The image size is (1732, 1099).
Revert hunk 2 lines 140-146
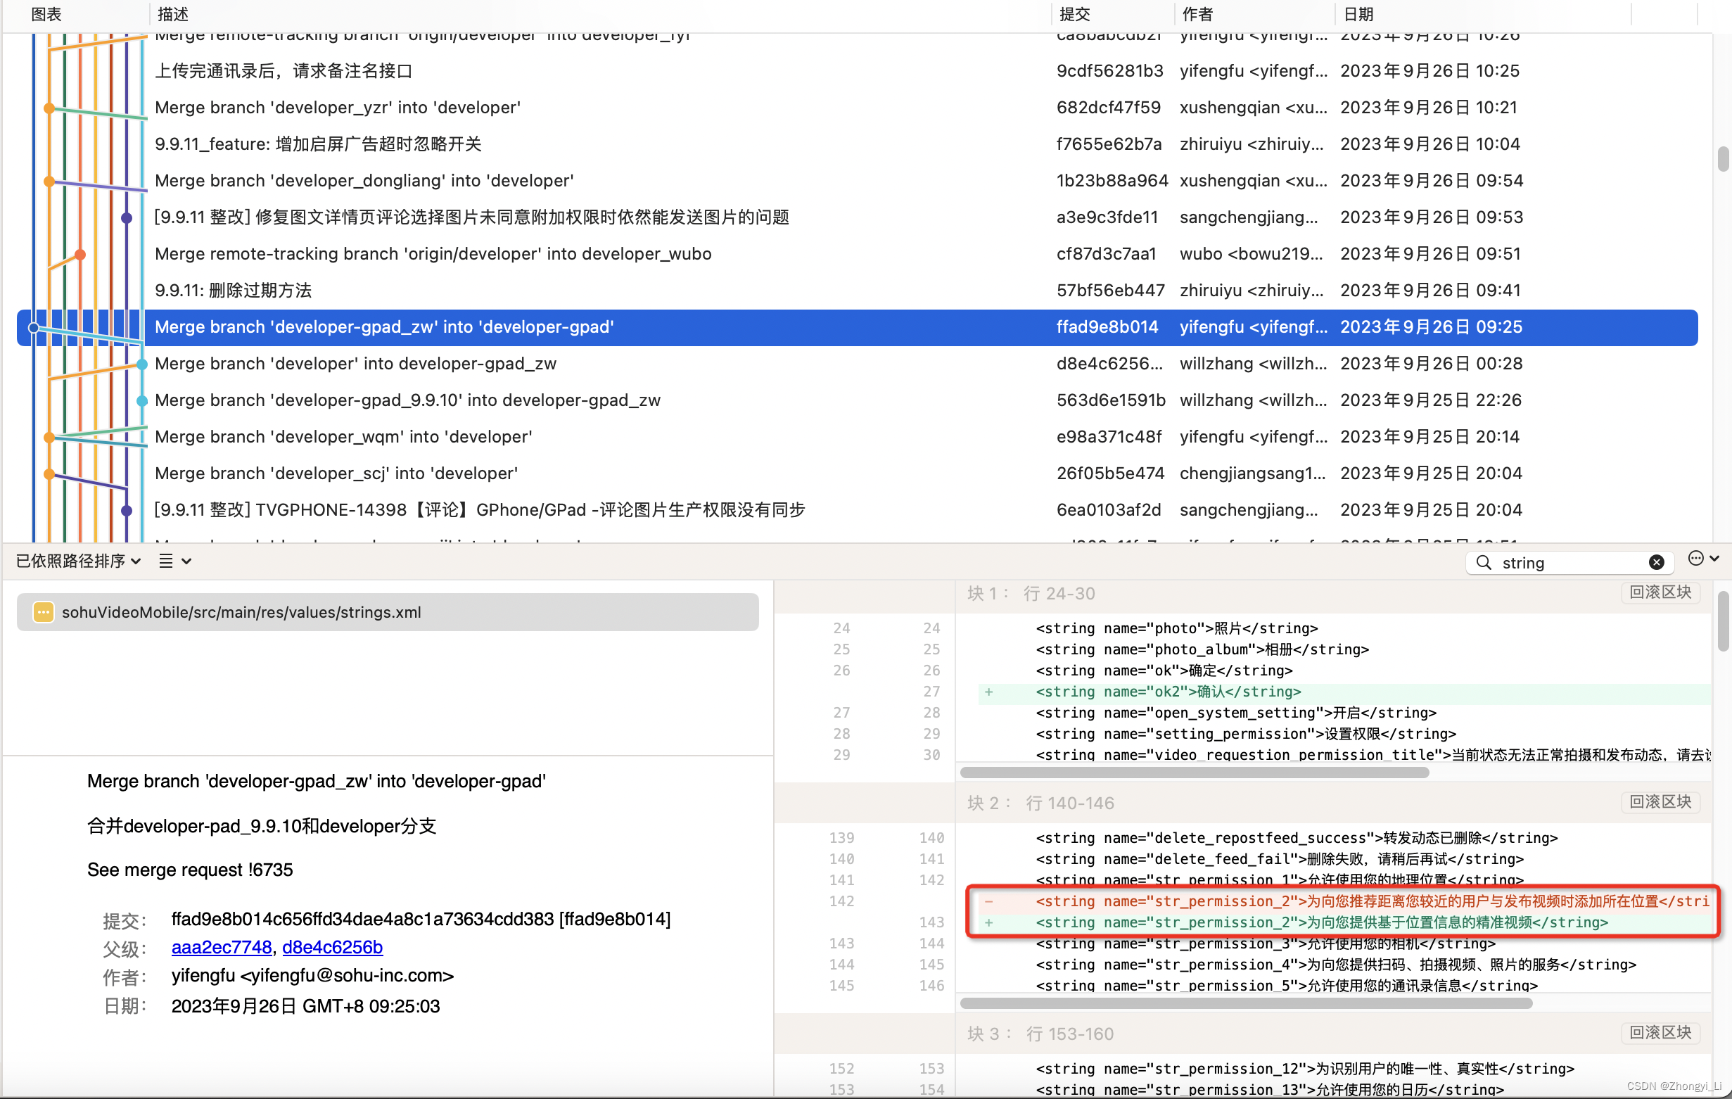click(1660, 801)
